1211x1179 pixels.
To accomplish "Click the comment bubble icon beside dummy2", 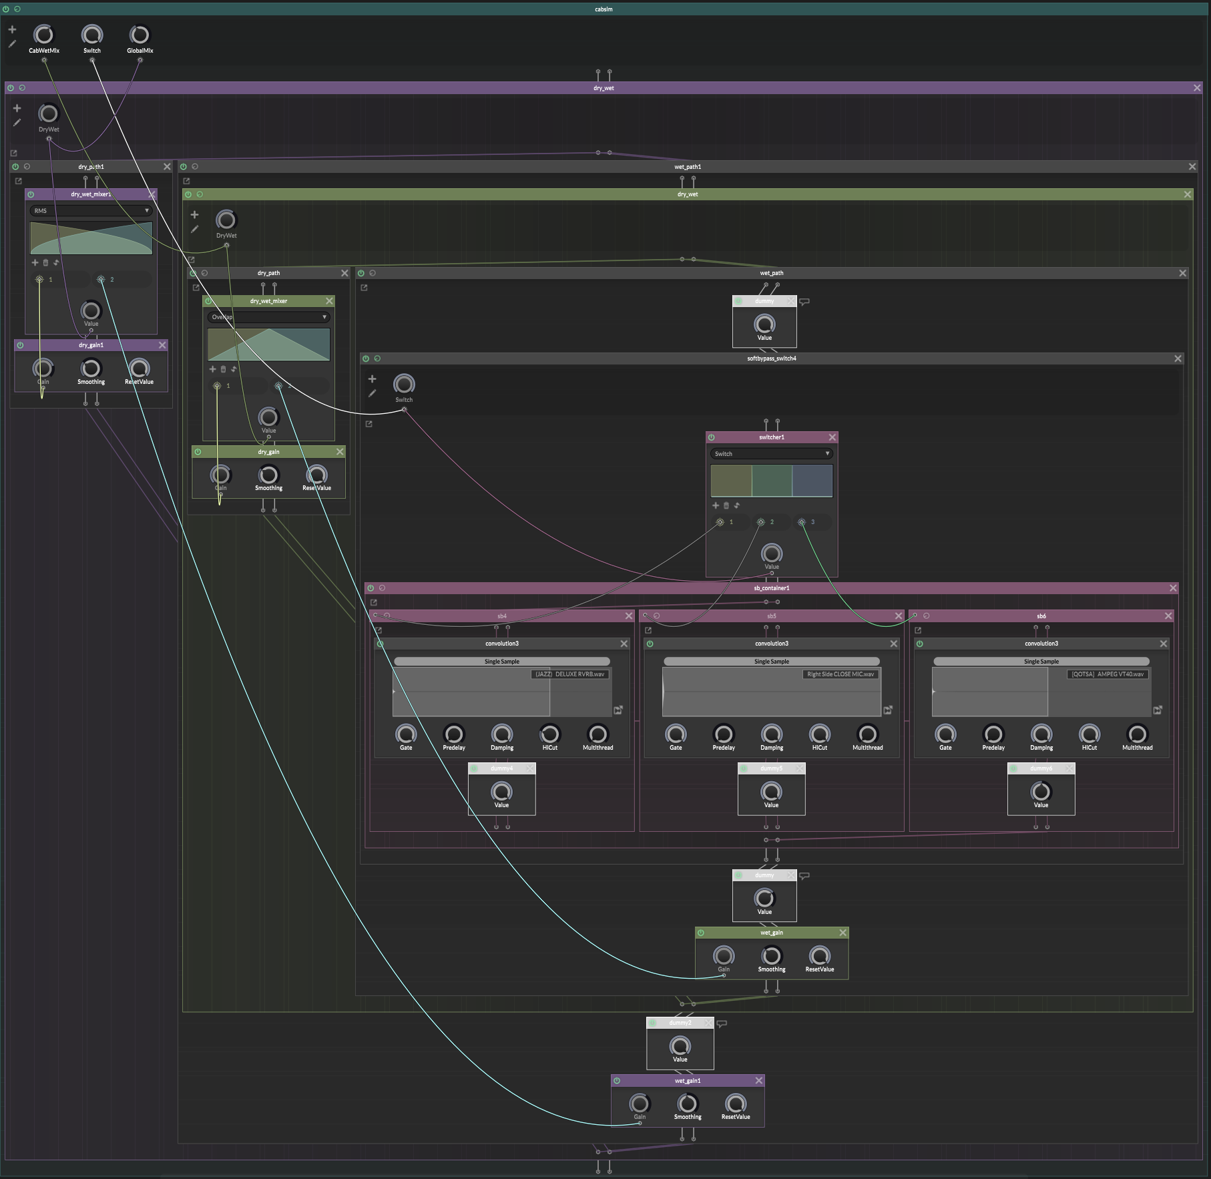I will (722, 1023).
